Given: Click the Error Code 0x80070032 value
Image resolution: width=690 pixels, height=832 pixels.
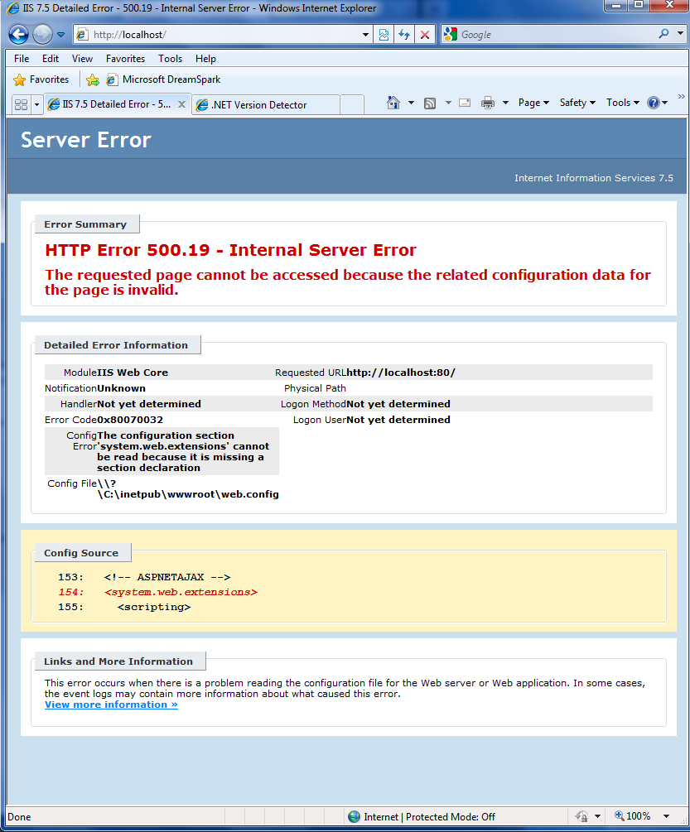Looking at the screenshot, I should [x=130, y=420].
